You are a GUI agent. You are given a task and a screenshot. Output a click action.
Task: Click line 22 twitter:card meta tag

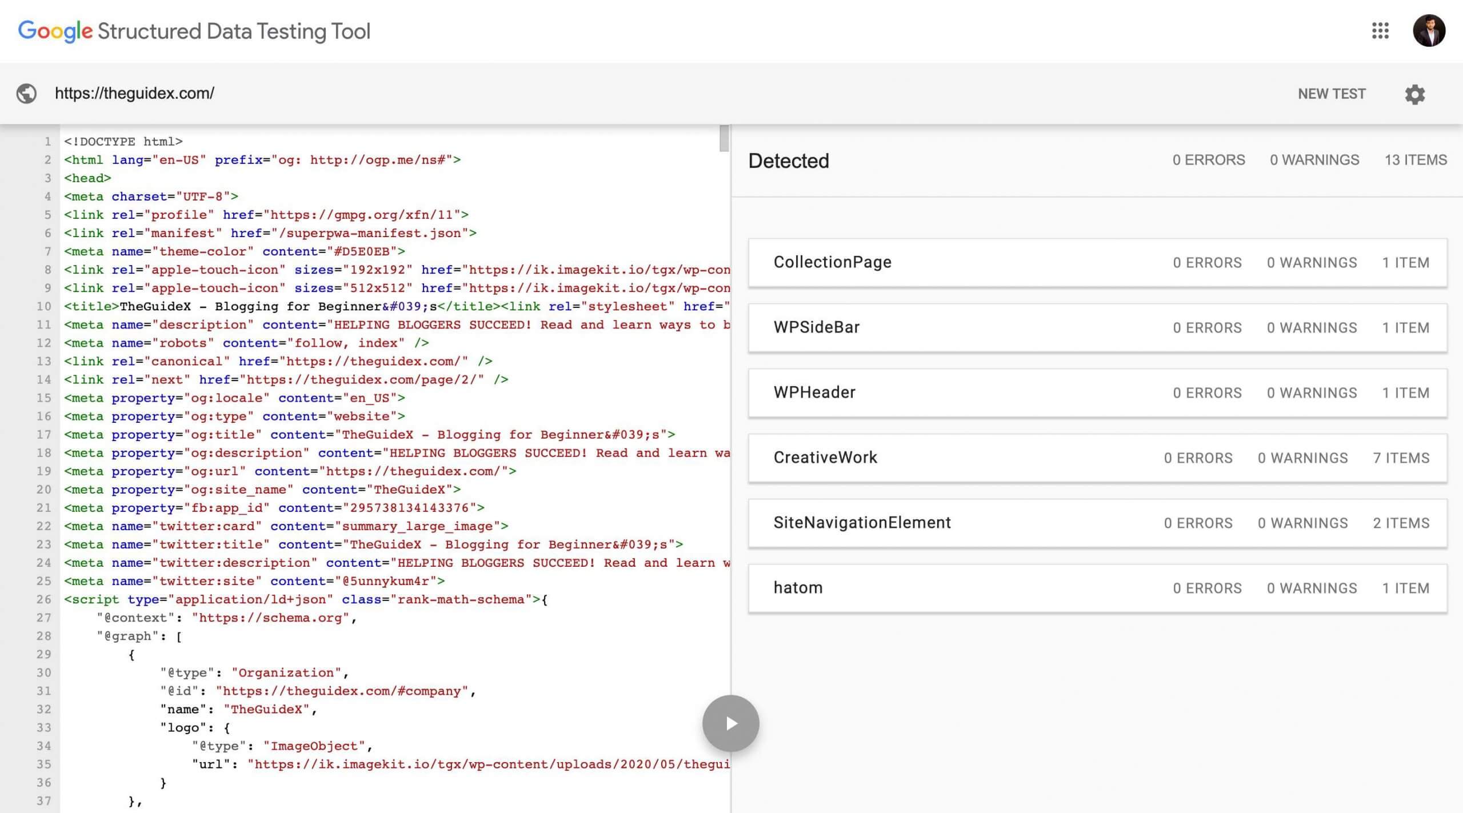click(286, 526)
